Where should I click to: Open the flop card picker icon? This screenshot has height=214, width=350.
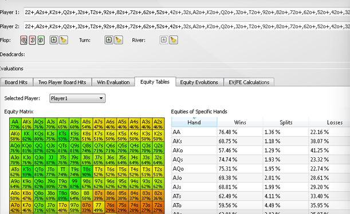point(54,40)
